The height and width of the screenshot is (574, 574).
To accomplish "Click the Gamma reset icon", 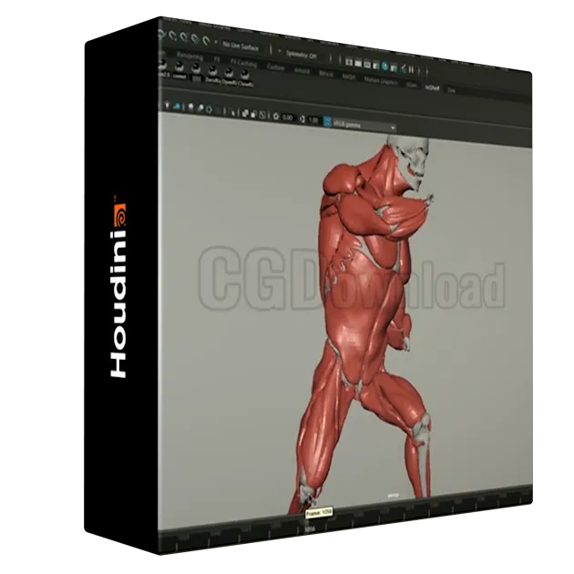I will pyautogui.click(x=302, y=119).
